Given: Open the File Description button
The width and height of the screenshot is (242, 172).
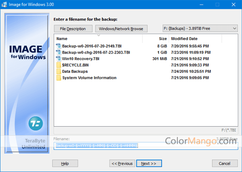Looking at the screenshot, I should click(73, 29).
